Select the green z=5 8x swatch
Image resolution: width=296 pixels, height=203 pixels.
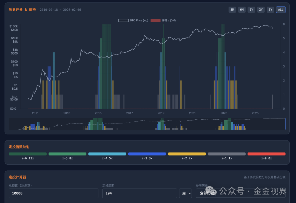[x=67, y=154]
